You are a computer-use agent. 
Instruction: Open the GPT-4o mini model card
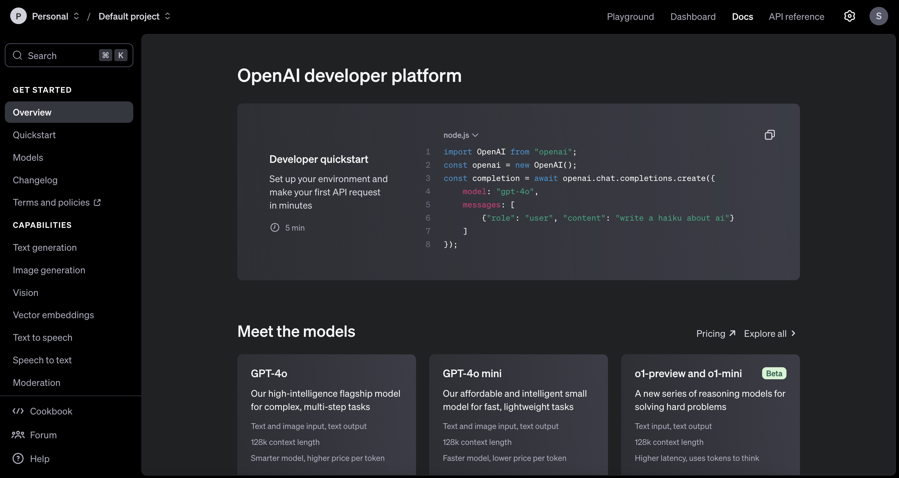tap(519, 415)
